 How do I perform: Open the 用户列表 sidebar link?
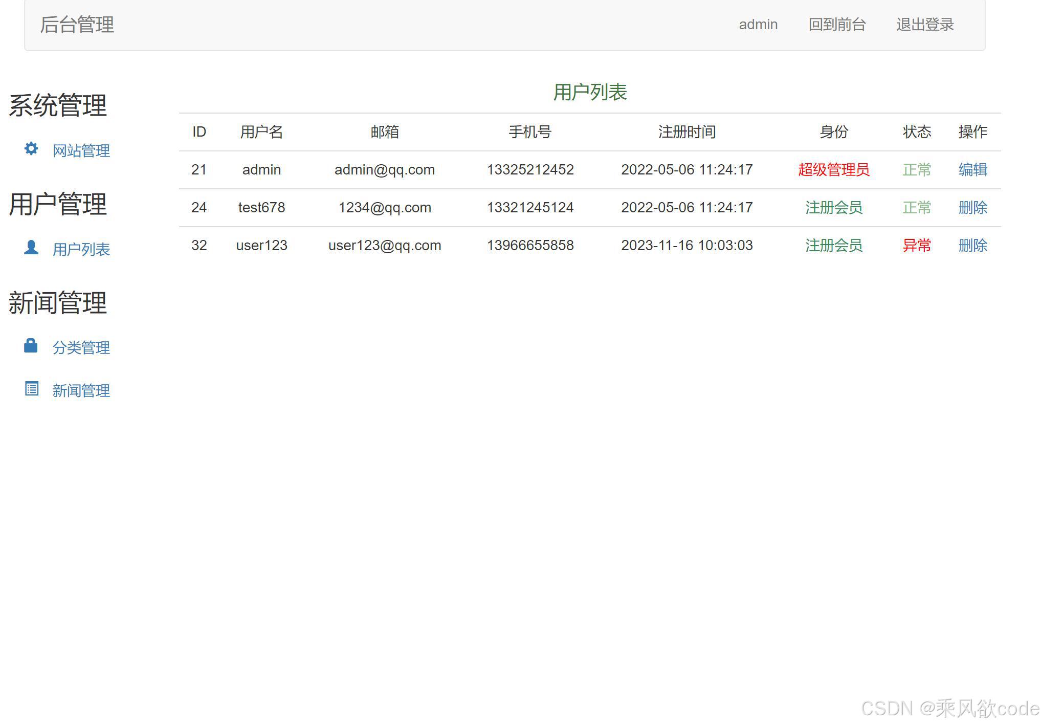[81, 250]
